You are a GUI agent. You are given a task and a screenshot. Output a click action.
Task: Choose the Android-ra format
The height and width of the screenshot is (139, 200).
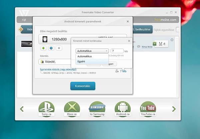(x=123, y=109)
